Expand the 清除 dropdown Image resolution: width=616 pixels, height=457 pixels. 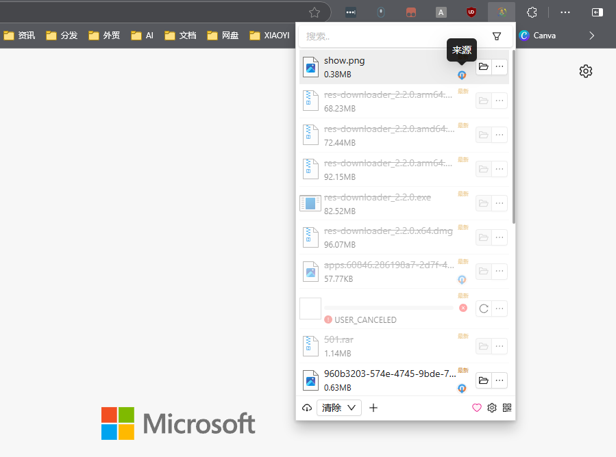coord(339,408)
